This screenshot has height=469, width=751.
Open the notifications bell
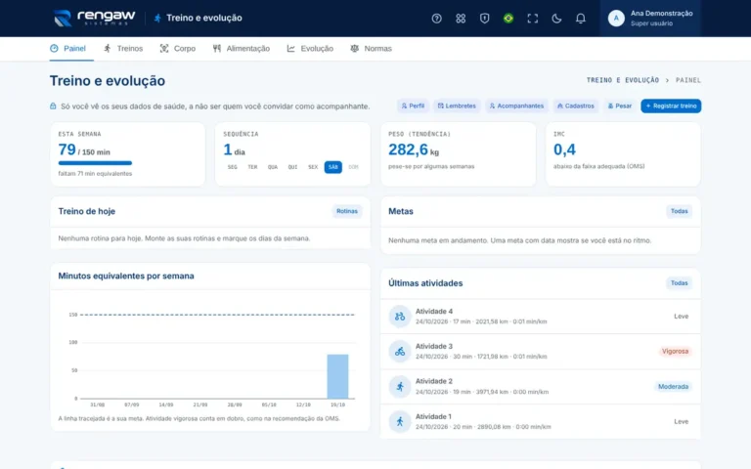pyautogui.click(x=580, y=19)
